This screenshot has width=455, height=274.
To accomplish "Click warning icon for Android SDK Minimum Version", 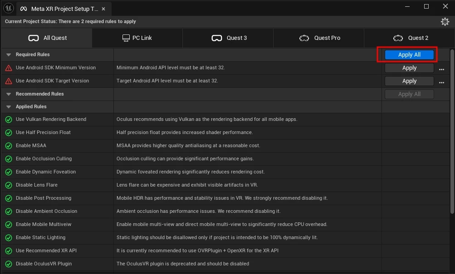I will 9,68.
